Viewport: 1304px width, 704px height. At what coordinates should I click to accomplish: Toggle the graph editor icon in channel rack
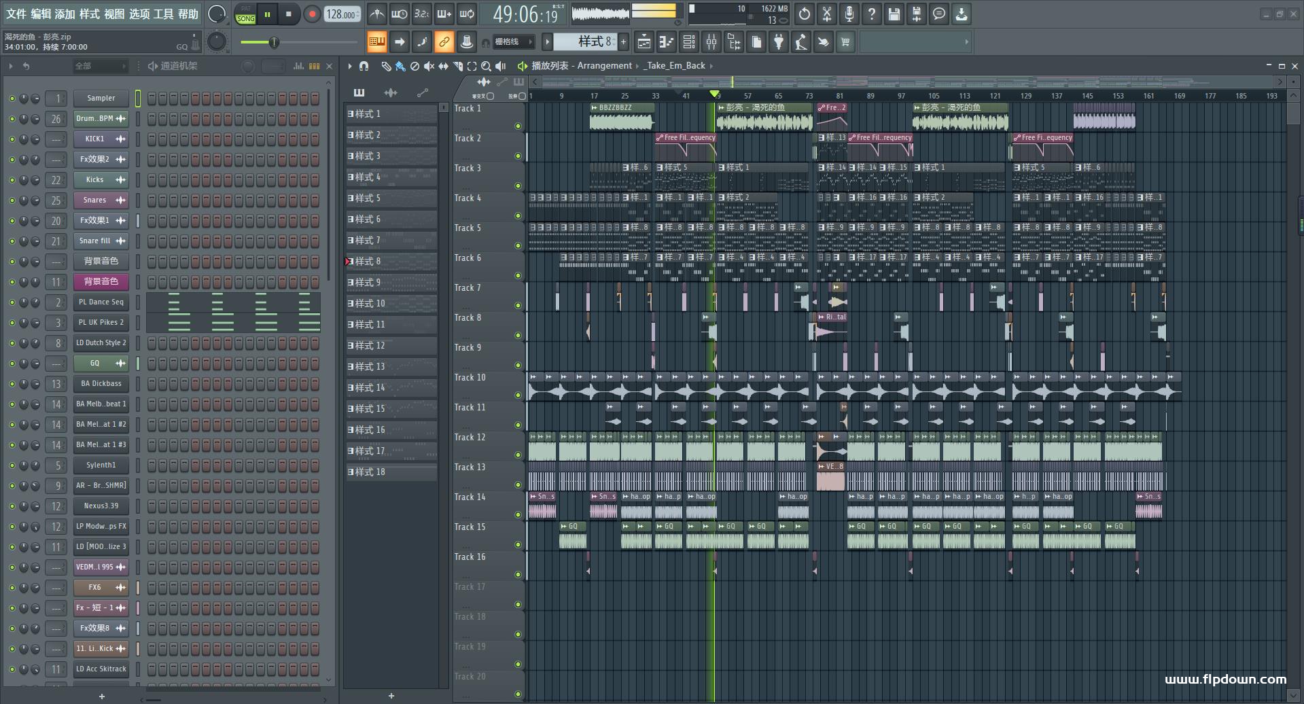click(x=298, y=66)
